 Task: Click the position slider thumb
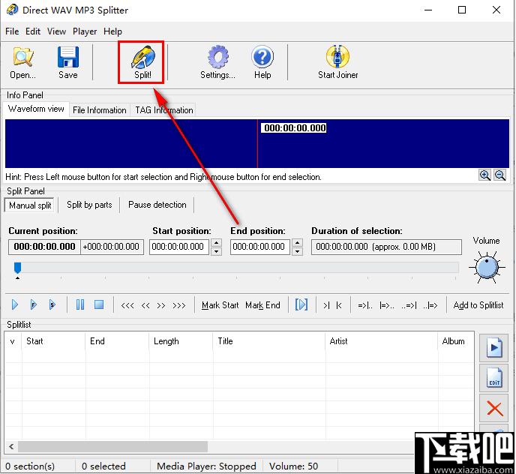pyautogui.click(x=17, y=268)
